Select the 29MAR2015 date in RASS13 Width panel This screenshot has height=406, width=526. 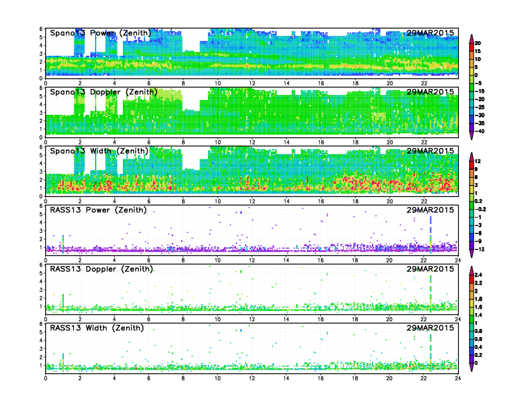point(430,328)
